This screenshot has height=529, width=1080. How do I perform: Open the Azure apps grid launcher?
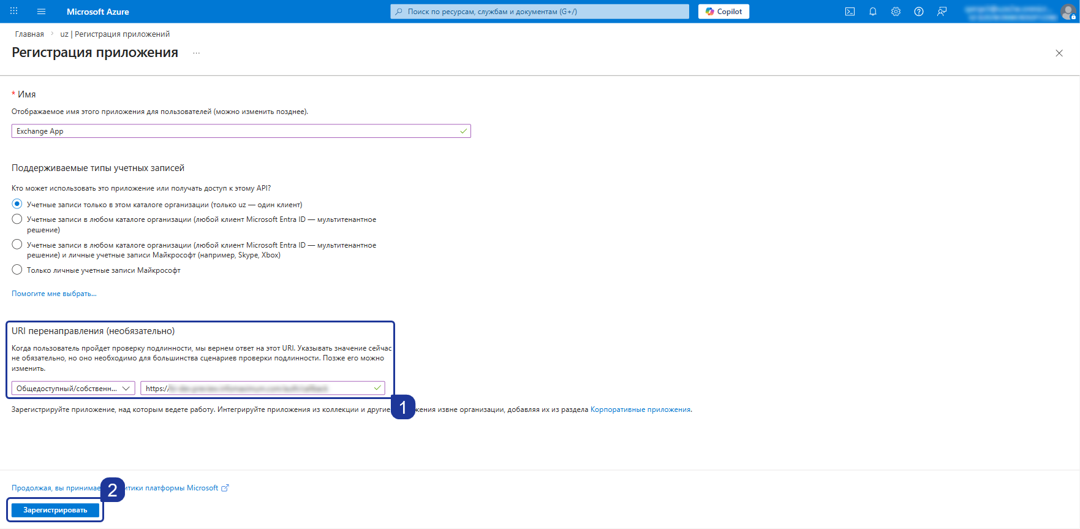coord(14,12)
